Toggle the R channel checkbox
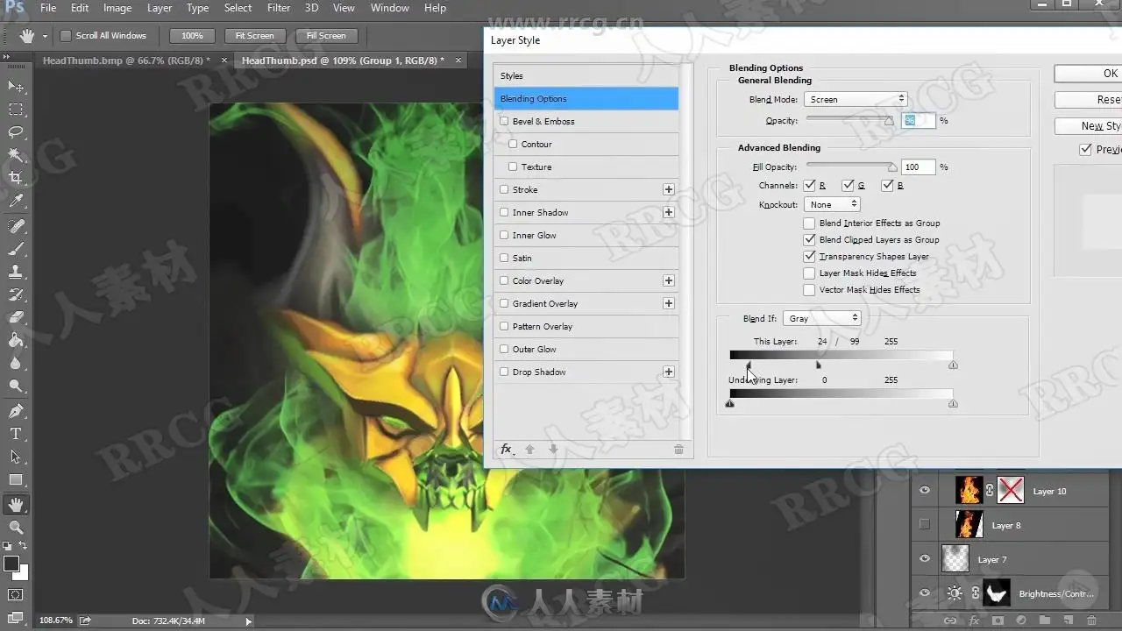The height and width of the screenshot is (631, 1122). pyautogui.click(x=809, y=185)
